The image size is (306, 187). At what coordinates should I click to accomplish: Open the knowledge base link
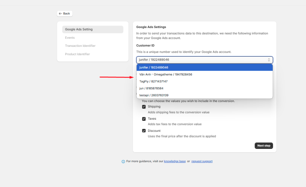point(175,161)
